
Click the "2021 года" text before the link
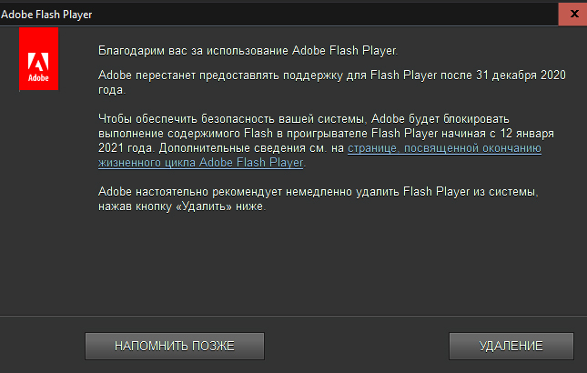(125, 148)
